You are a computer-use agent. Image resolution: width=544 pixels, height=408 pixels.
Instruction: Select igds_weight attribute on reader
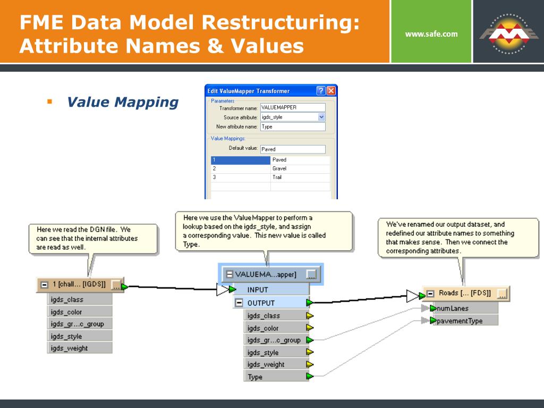click(x=80, y=348)
